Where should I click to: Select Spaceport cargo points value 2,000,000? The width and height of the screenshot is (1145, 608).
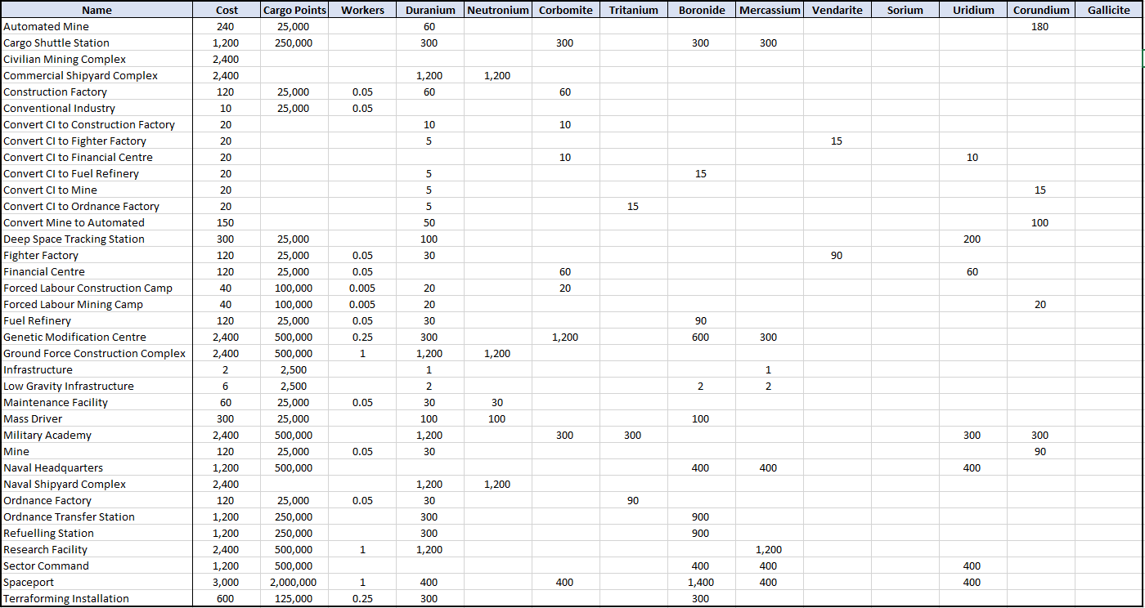point(294,582)
